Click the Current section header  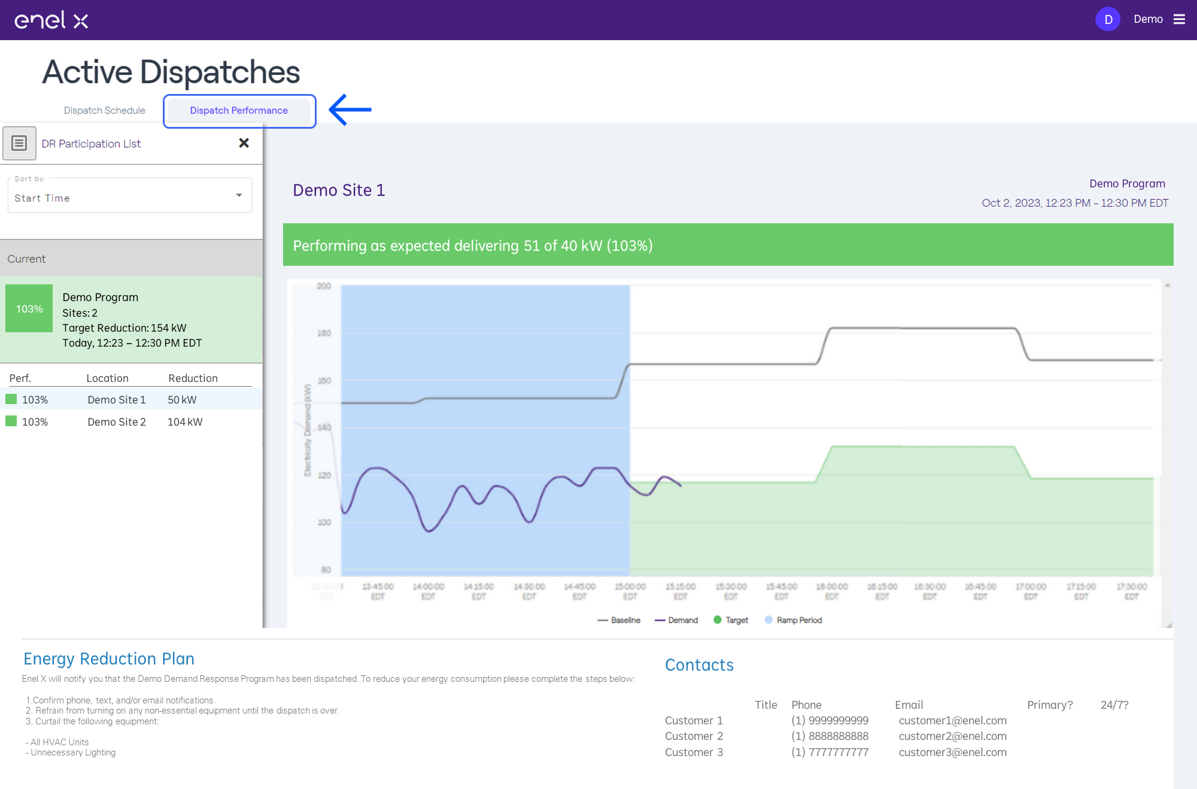131,259
